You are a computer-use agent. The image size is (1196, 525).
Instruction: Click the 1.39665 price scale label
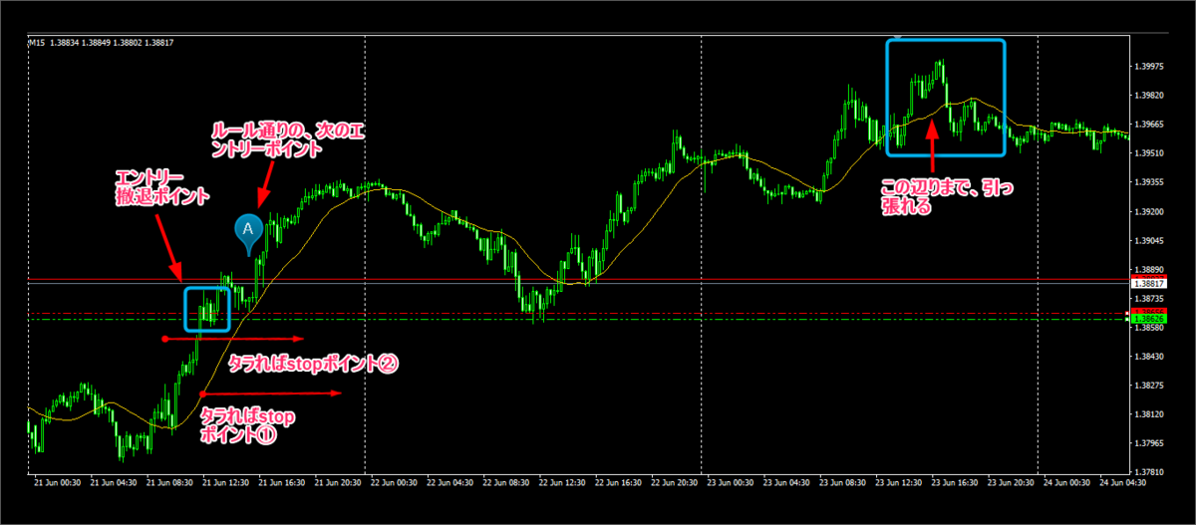coord(1150,125)
